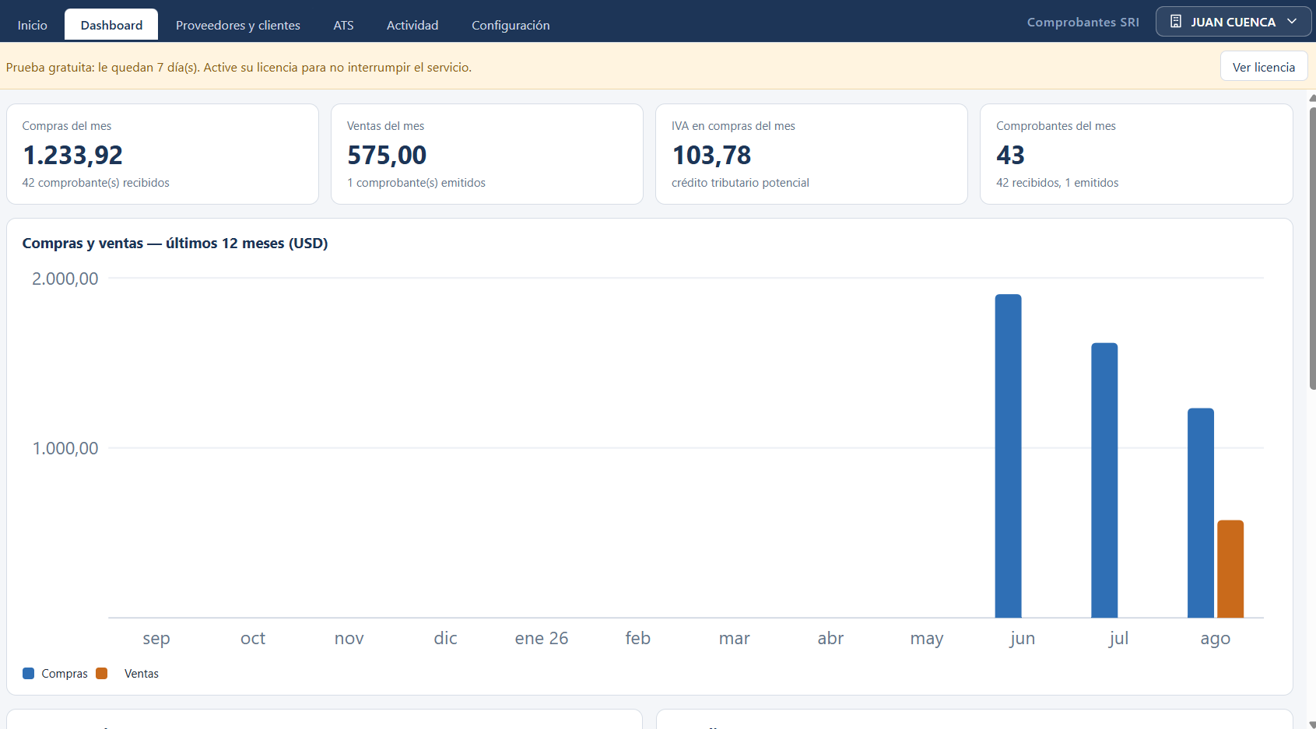Select the blue jul Compras bar
1316x729 pixels.
1104,480
